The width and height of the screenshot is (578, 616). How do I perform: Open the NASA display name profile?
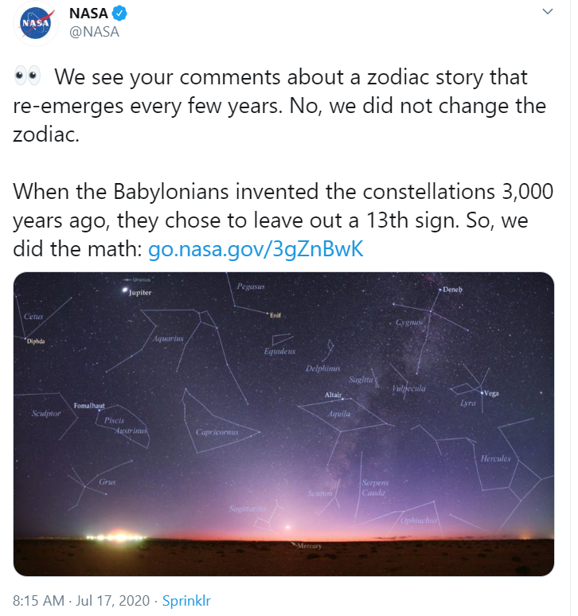(x=88, y=14)
